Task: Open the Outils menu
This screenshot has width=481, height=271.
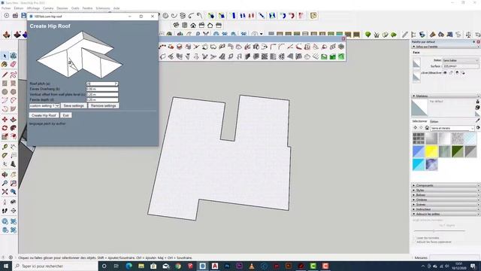Action: 75,8
